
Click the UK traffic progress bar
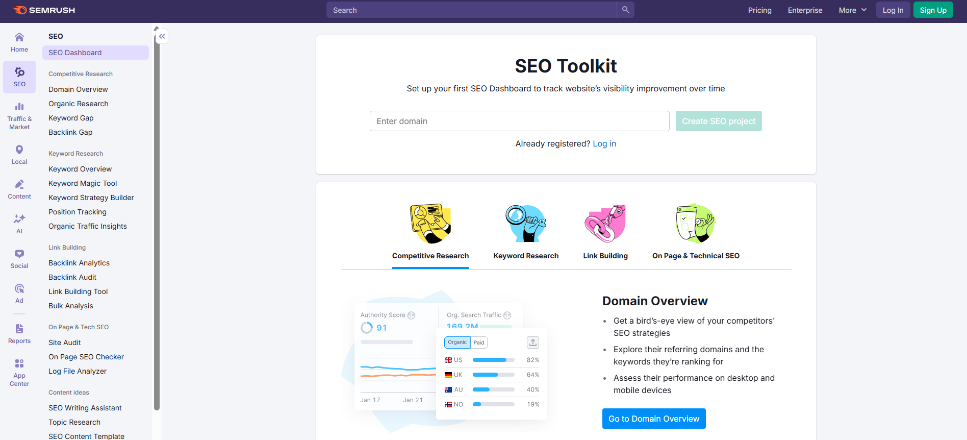point(494,375)
